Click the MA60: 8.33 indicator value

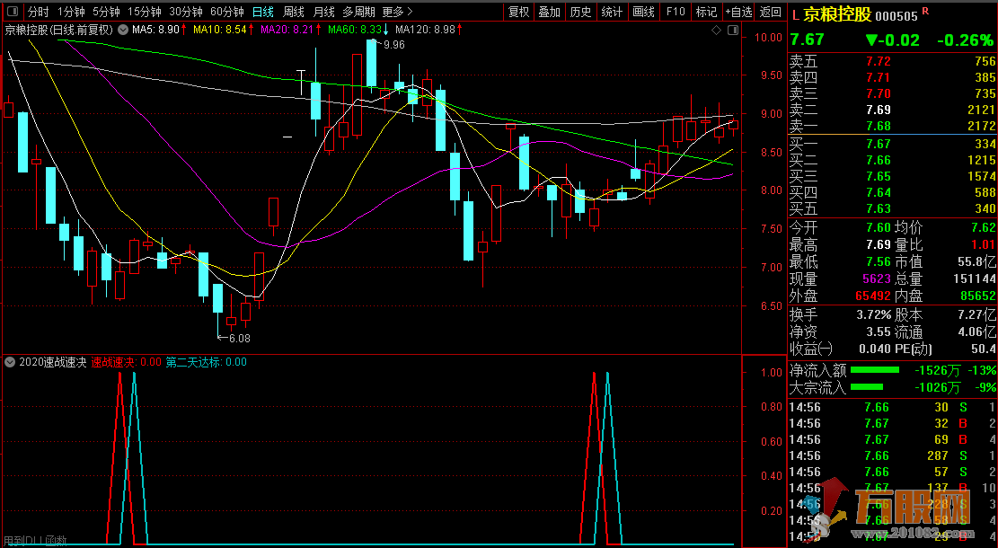click(x=355, y=30)
